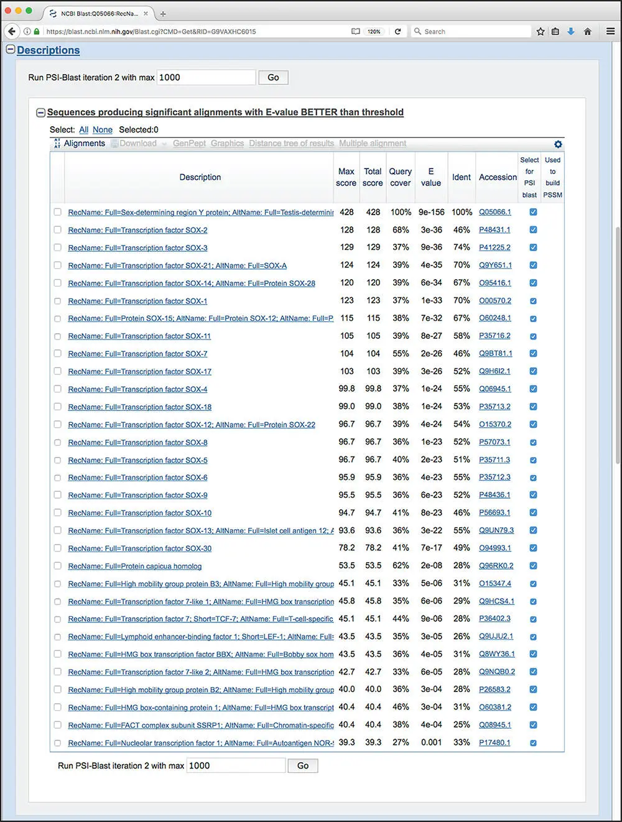Open the bookmarks library icon

click(555, 31)
